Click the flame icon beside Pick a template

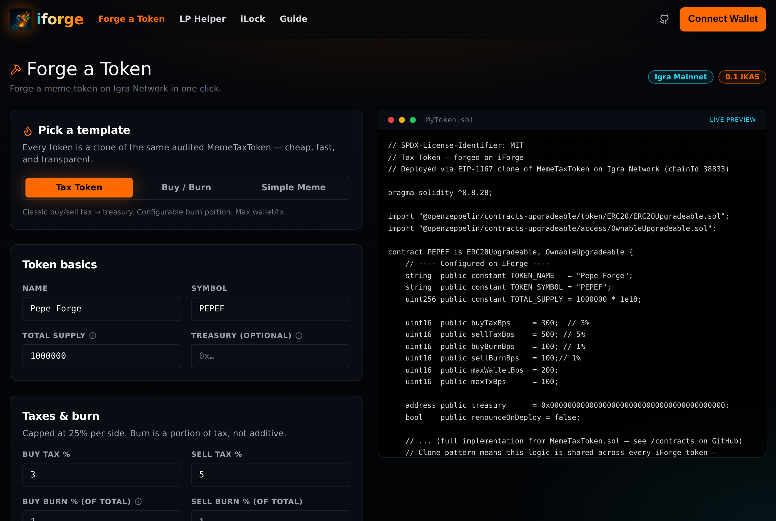pyautogui.click(x=28, y=131)
